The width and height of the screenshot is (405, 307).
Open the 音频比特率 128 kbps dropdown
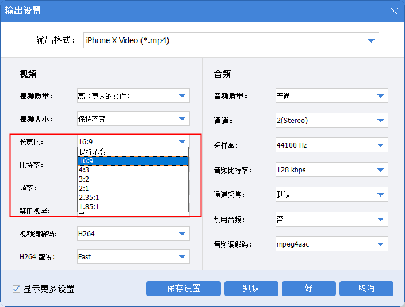click(x=331, y=170)
